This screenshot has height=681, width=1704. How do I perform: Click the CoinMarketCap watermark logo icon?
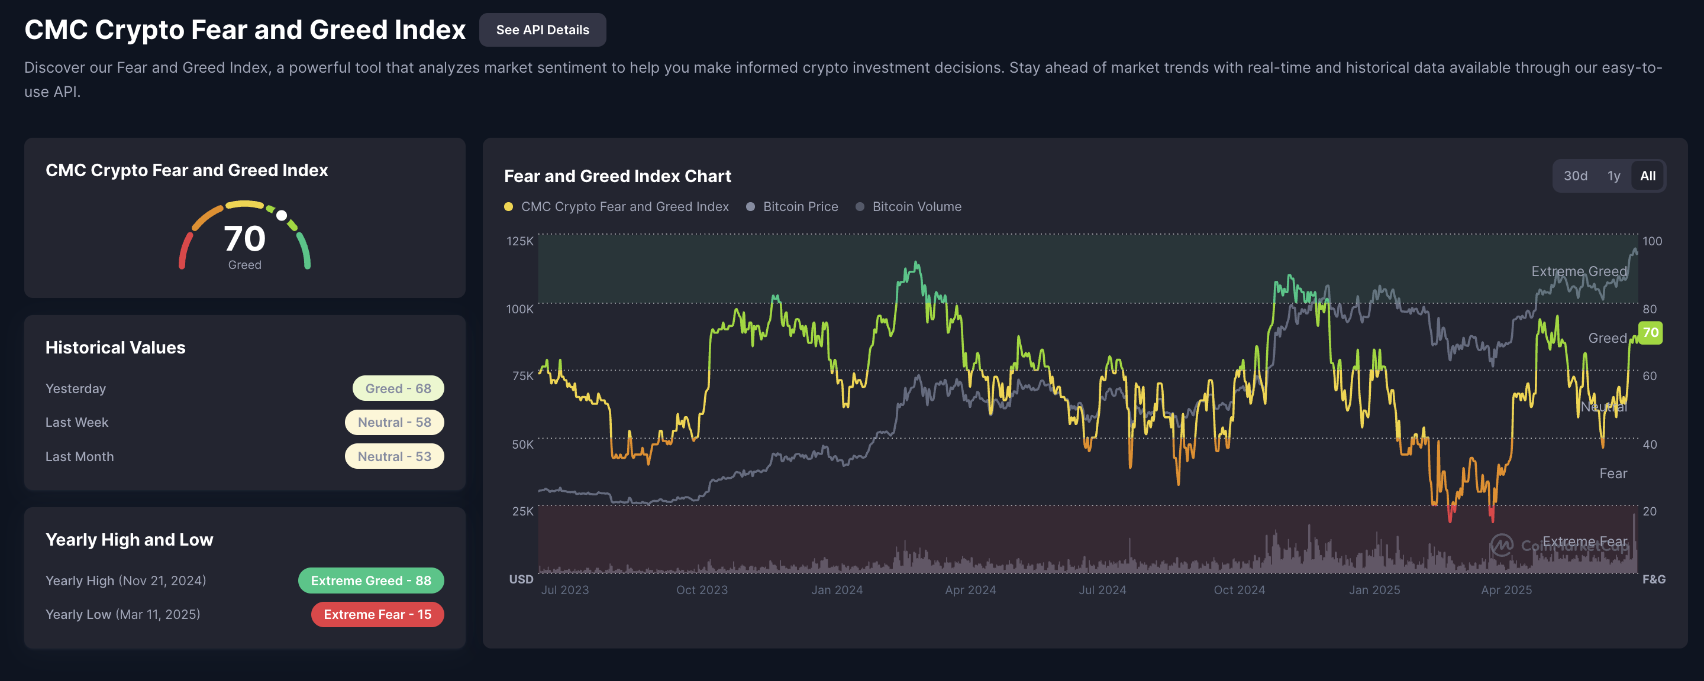point(1501,546)
